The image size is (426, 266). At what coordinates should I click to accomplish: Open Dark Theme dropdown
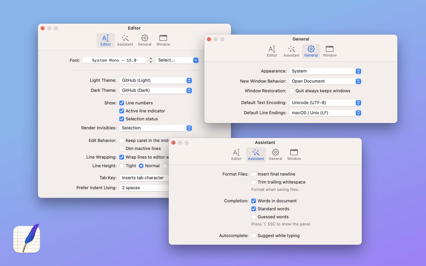[x=156, y=90]
